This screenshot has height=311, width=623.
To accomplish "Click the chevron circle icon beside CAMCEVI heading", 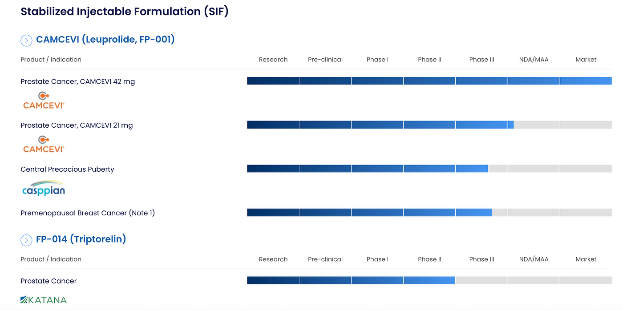I will [x=26, y=40].
